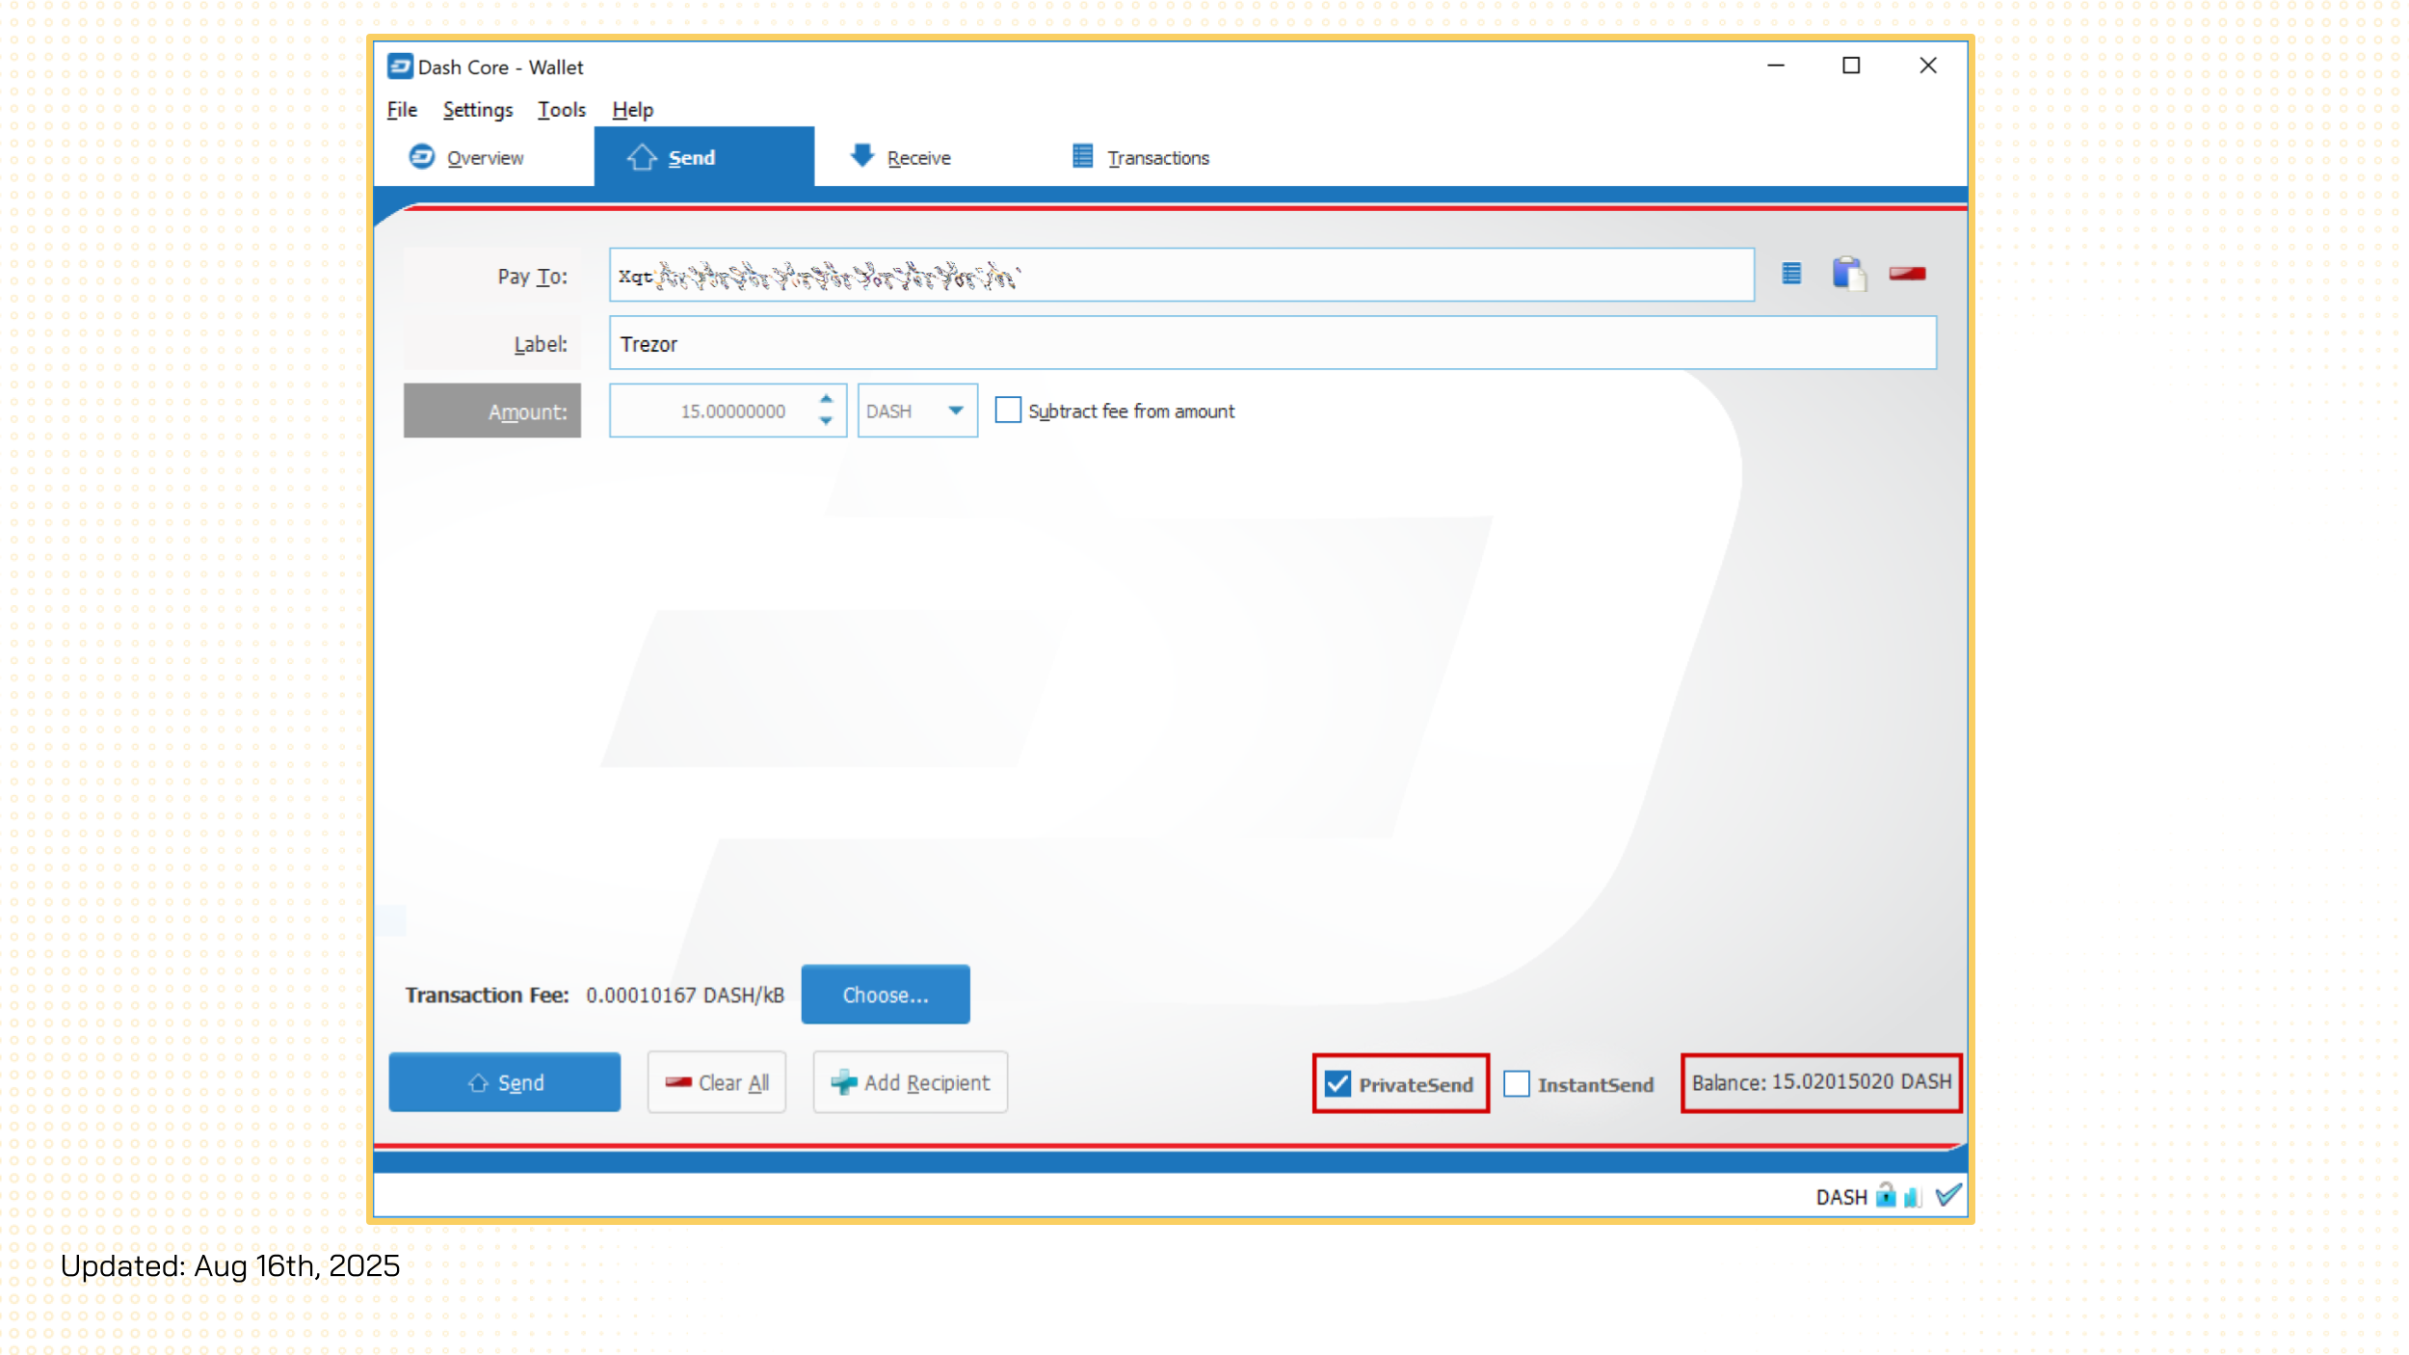Screen dimensions: 2409x1355
Task: Open the Settings menu
Action: coord(478,110)
